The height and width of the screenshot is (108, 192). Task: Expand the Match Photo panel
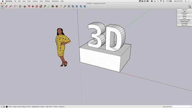pos(184,25)
